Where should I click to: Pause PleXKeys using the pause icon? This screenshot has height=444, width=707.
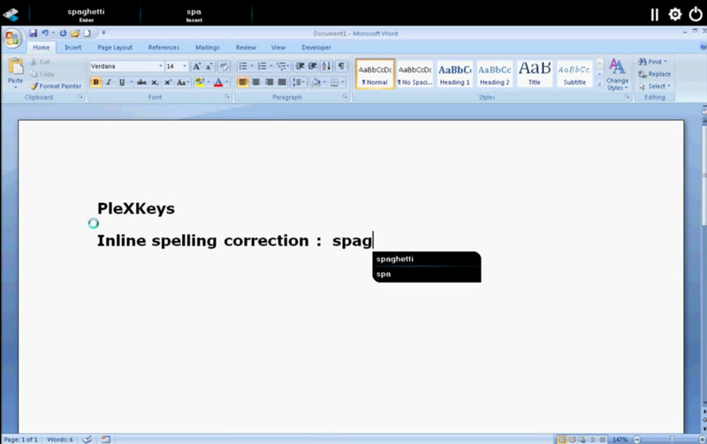point(655,14)
